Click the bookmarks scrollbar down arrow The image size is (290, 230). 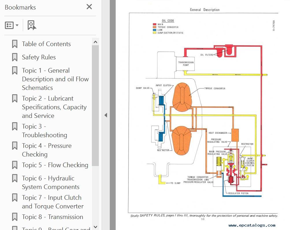(x=95, y=227)
